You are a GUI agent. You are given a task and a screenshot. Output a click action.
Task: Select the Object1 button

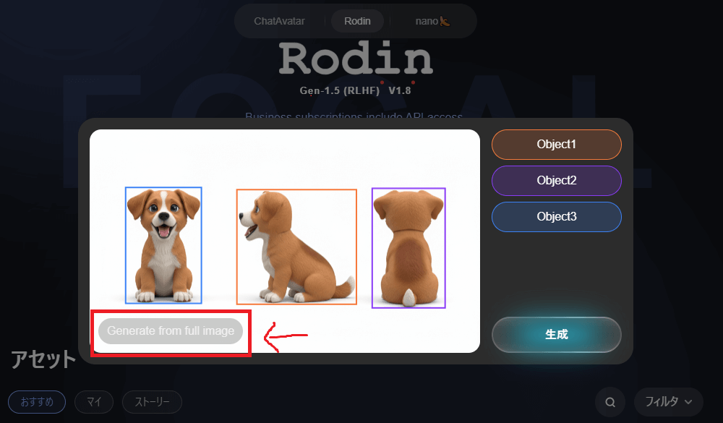557,145
